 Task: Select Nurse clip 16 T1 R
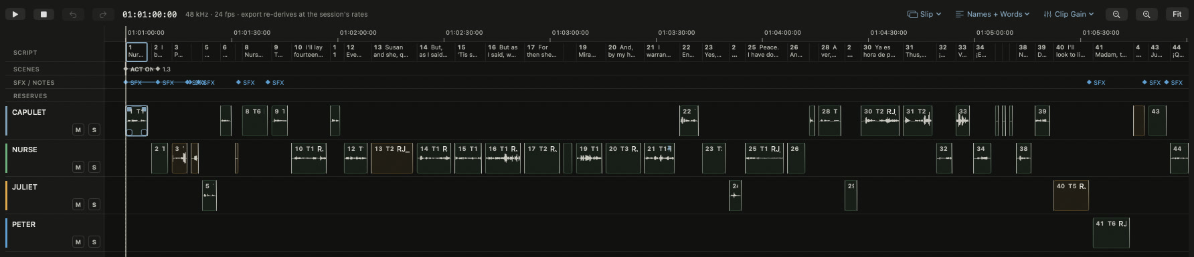[x=503, y=158]
